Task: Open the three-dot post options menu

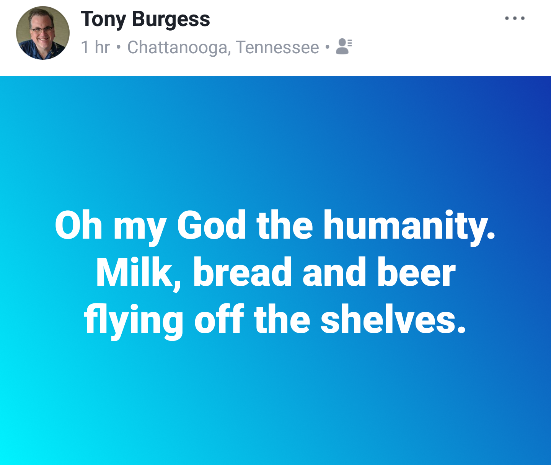Action: [515, 18]
